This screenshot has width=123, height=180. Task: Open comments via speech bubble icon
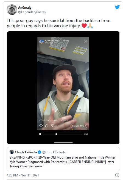click(47, 126)
